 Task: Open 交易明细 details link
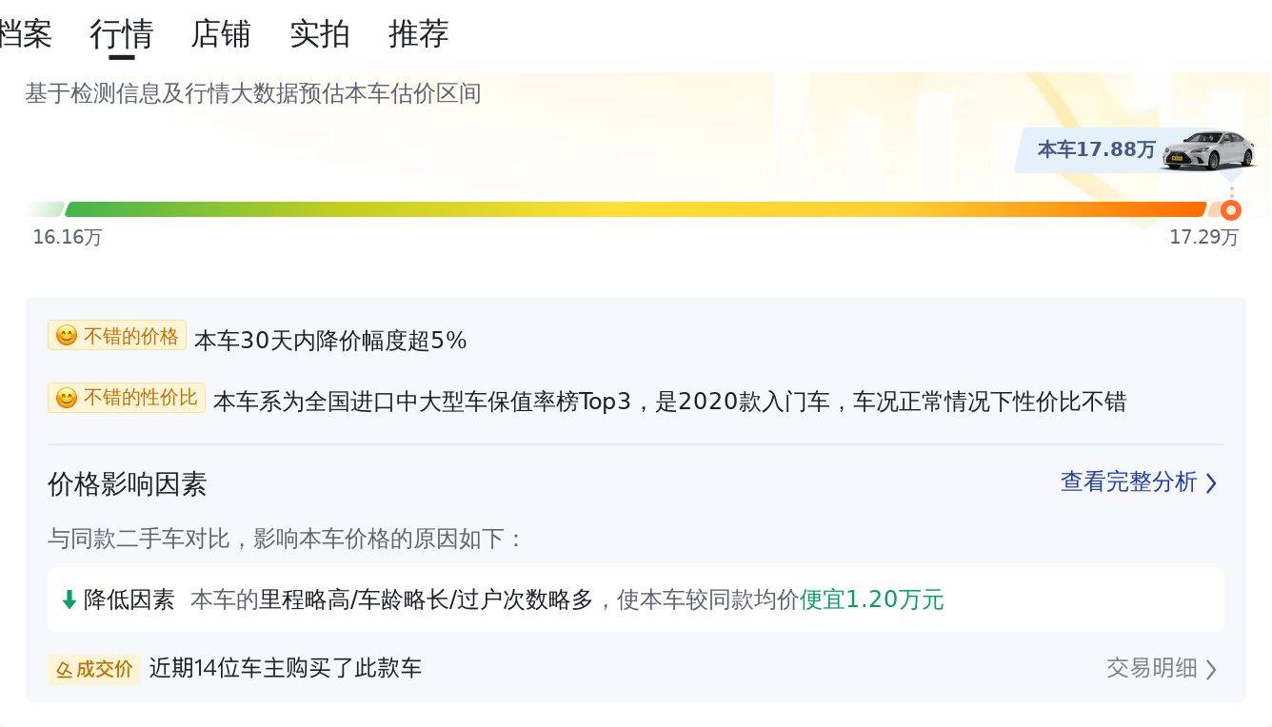click(1151, 668)
